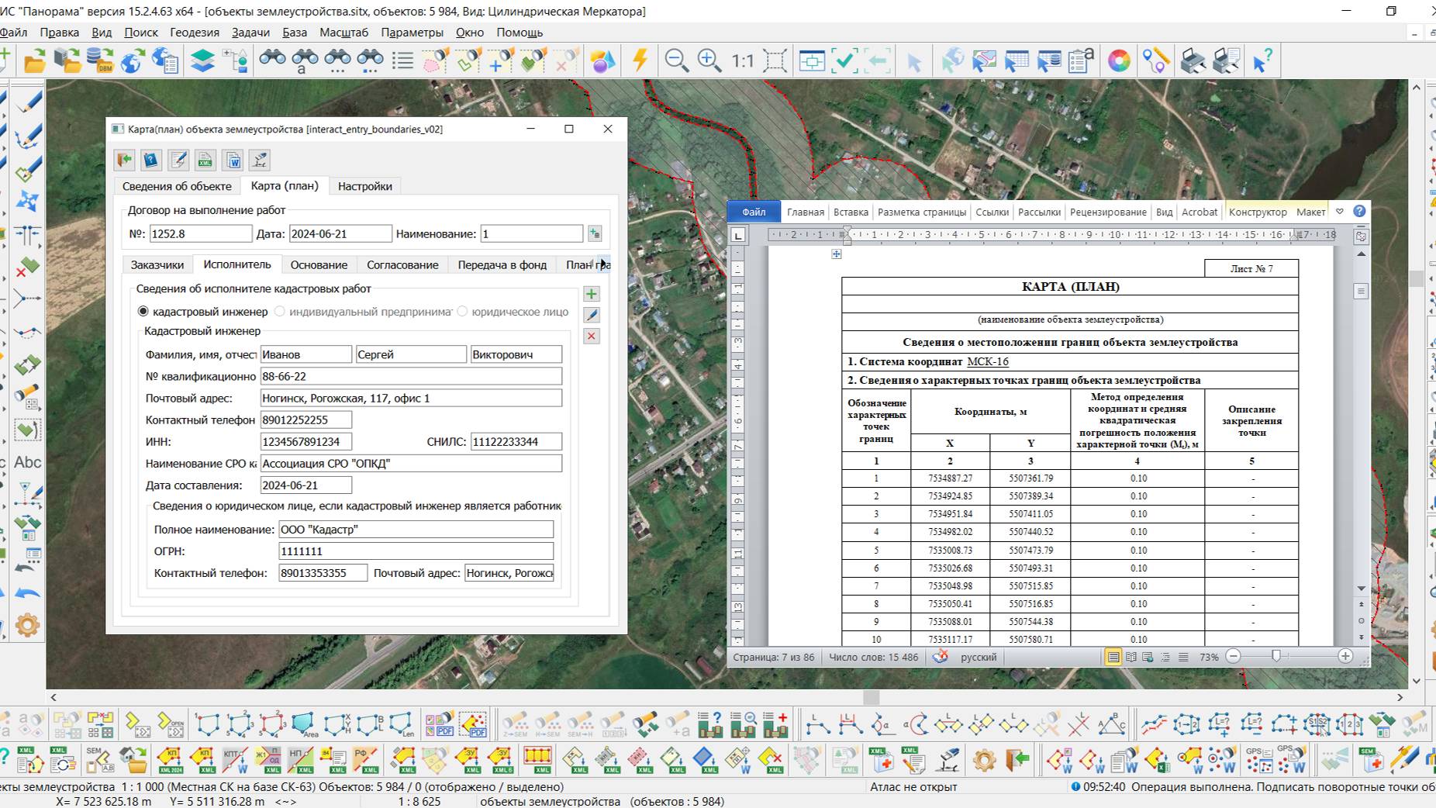Click the Word «Файл» button
1436x808 pixels.
(x=753, y=212)
